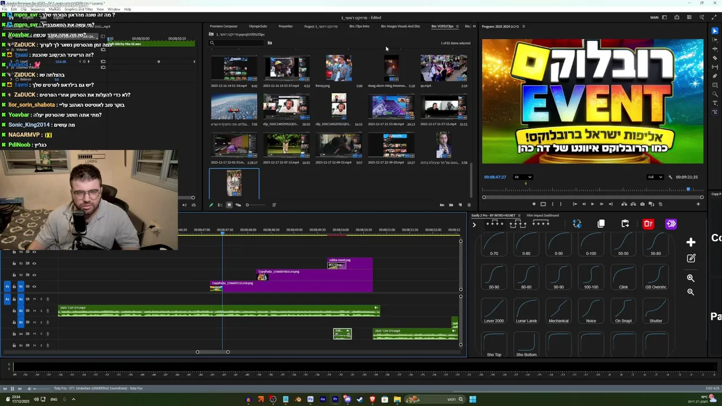Zoom out the Easify curve presets
This screenshot has width=722, height=406.
click(x=691, y=292)
